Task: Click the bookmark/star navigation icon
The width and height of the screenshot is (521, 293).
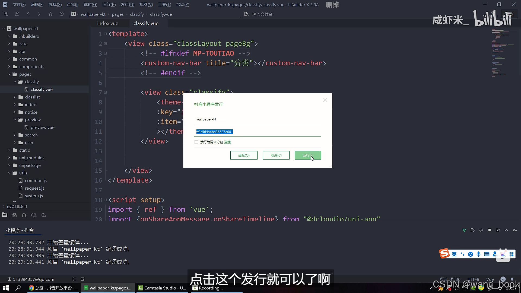Action: click(x=50, y=14)
